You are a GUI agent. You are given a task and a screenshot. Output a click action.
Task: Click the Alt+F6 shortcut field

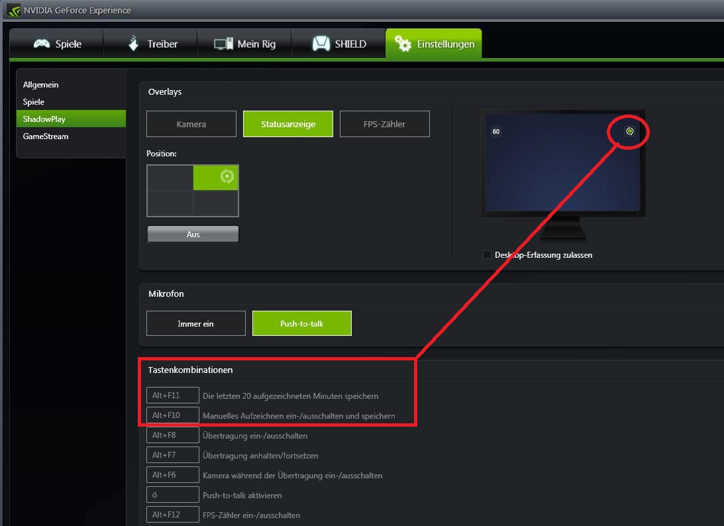point(173,475)
